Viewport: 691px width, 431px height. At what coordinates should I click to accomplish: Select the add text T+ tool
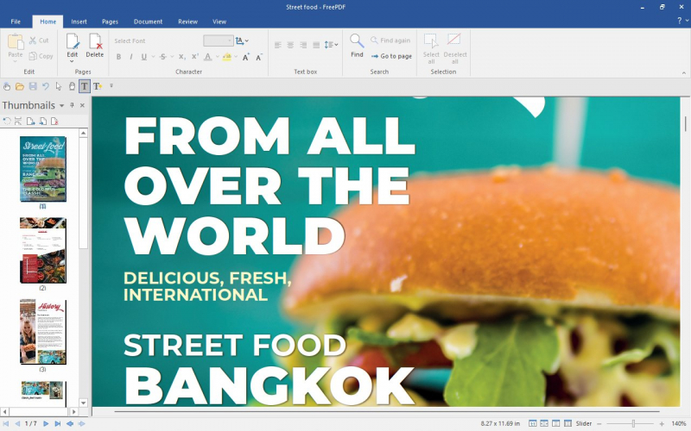pyautogui.click(x=98, y=86)
